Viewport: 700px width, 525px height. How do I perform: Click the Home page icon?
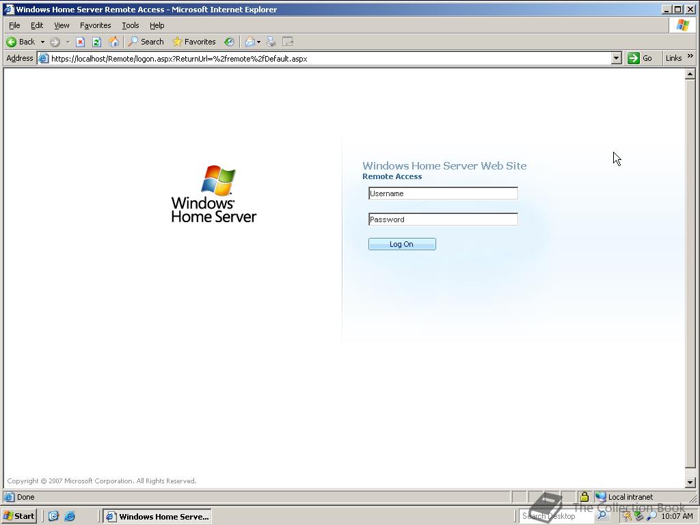click(x=114, y=42)
